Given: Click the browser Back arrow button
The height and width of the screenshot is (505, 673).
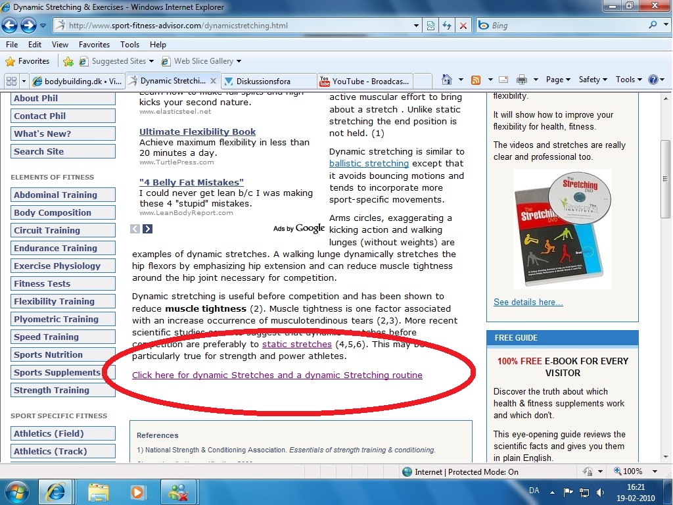Looking at the screenshot, I should point(9,26).
